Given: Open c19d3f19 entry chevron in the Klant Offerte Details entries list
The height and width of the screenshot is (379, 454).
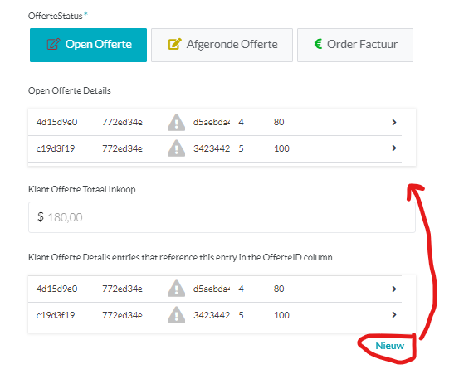Looking at the screenshot, I should coord(393,315).
